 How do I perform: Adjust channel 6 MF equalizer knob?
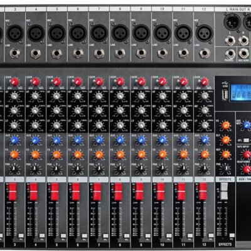click(x=78, y=110)
